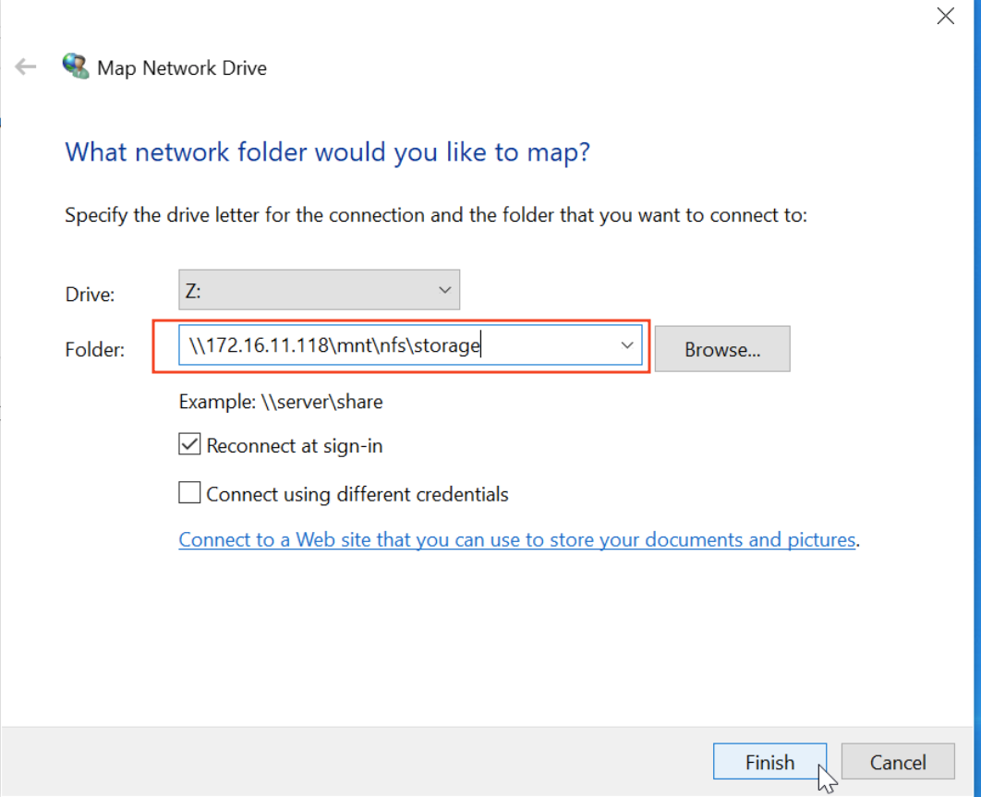This screenshot has width=981, height=797.
Task: Click the chevron on the Drive combo box
Action: [444, 291]
